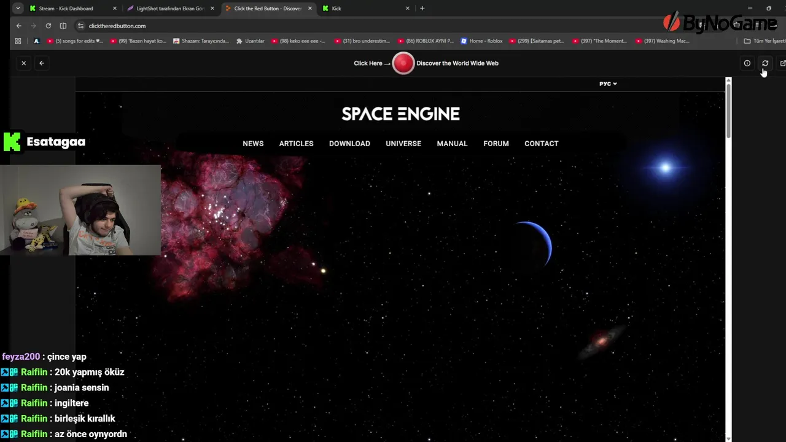Close the LightShot tab
This screenshot has height=442, width=786.
212,9
